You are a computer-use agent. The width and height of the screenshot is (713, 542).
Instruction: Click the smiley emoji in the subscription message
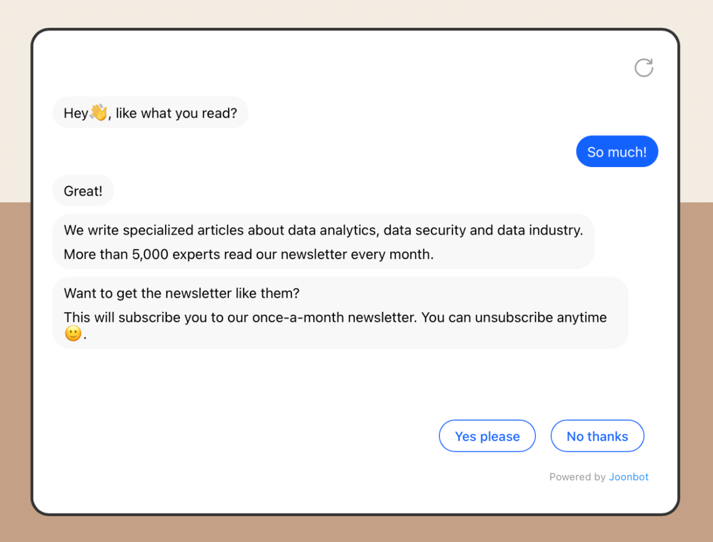[x=73, y=334]
